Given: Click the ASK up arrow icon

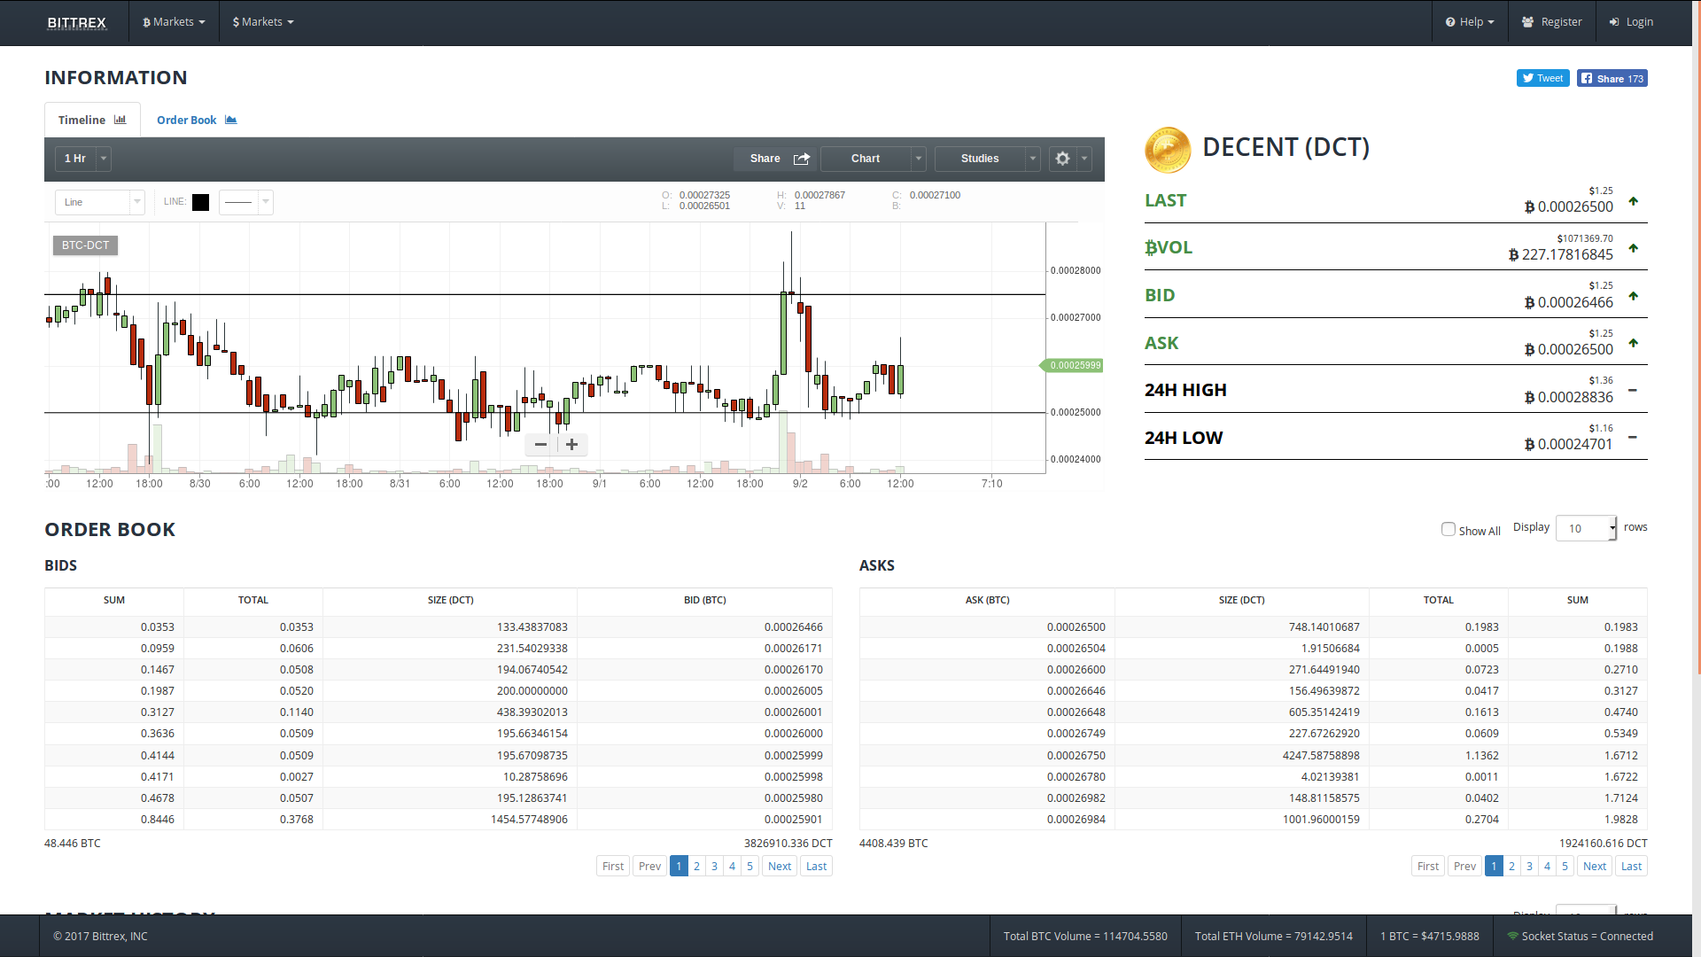Looking at the screenshot, I should click(x=1633, y=343).
